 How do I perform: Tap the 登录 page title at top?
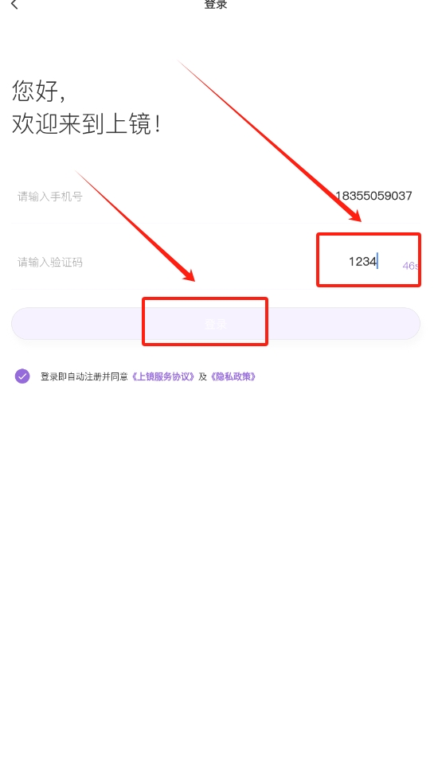click(216, 5)
